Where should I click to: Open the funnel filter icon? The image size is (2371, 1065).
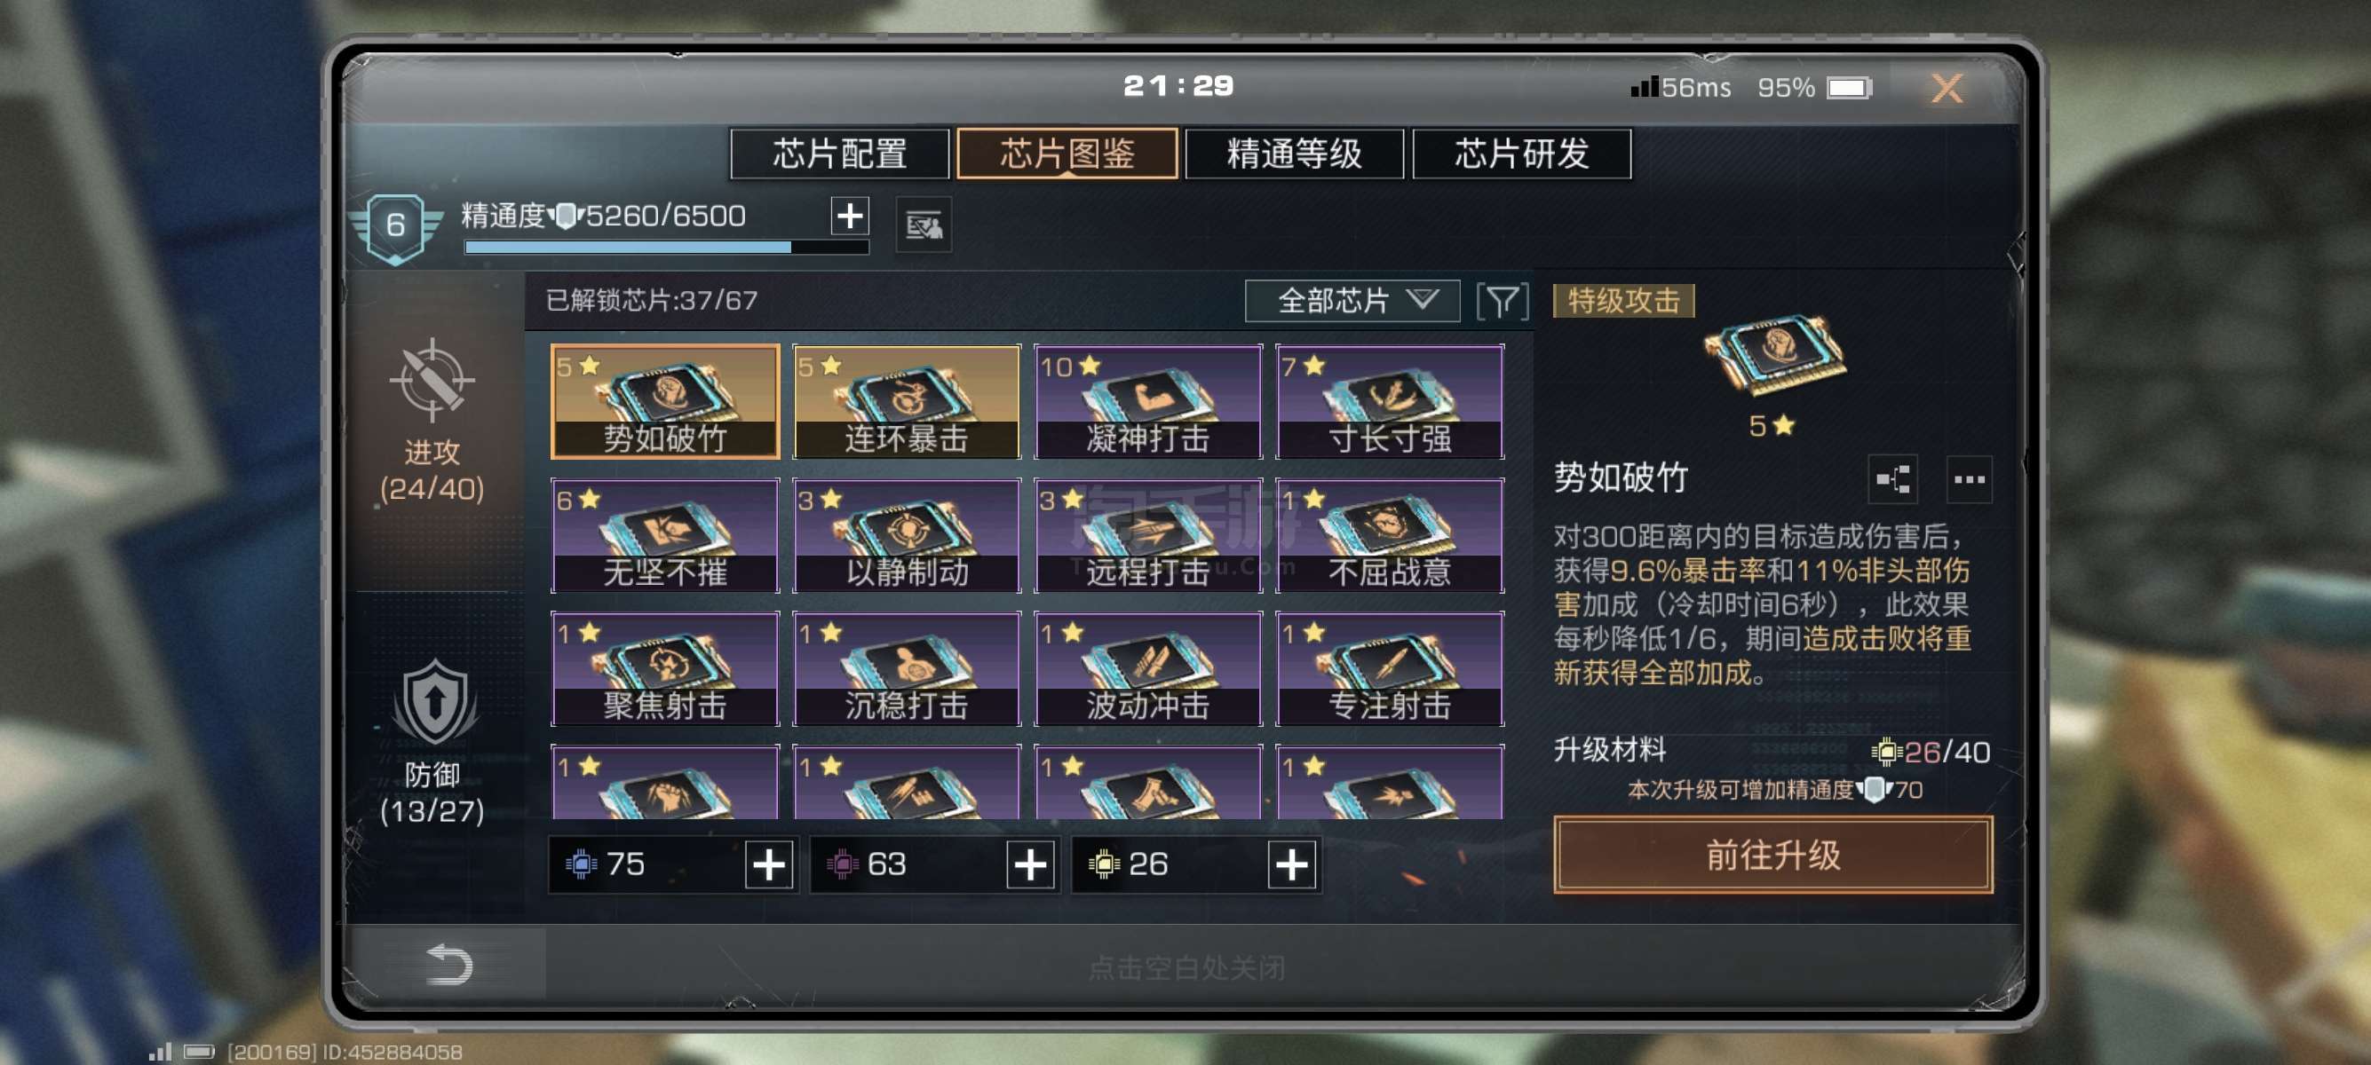(x=1503, y=302)
